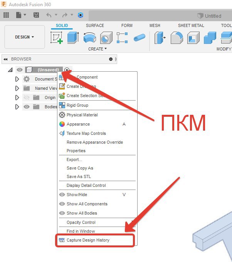Select the Pipe tool
Screen dimensions: 232x262
[140, 38]
